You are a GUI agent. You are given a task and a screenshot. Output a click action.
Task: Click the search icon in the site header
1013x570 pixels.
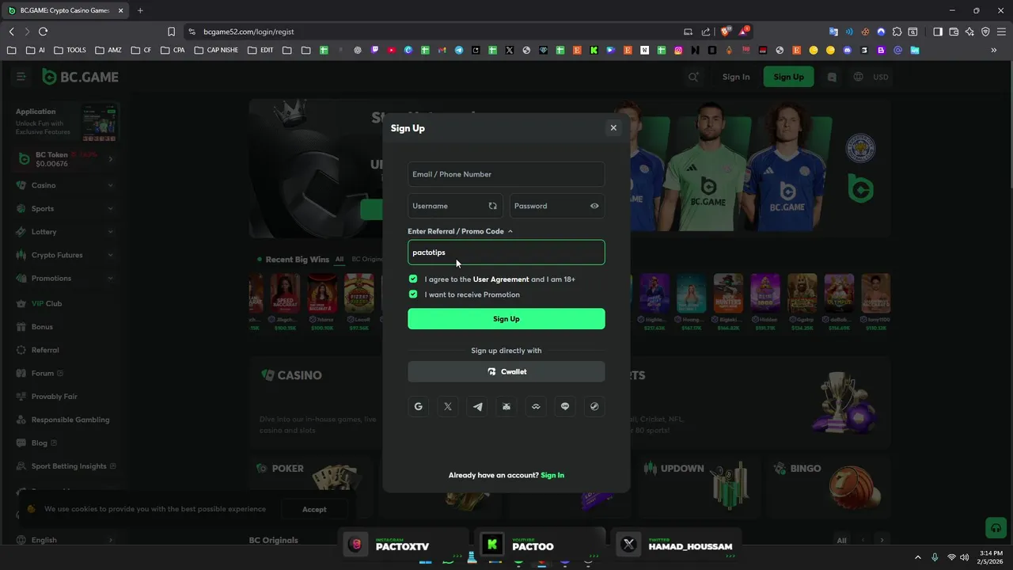[693, 77]
